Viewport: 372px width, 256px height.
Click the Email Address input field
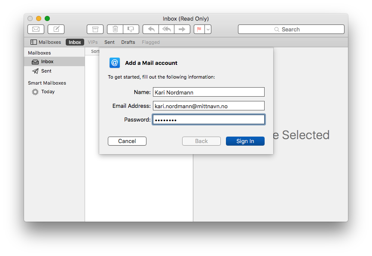[208, 106]
